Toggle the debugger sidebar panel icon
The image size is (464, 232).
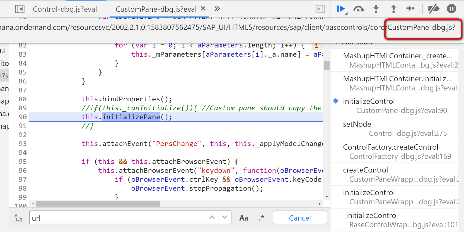(x=320, y=9)
